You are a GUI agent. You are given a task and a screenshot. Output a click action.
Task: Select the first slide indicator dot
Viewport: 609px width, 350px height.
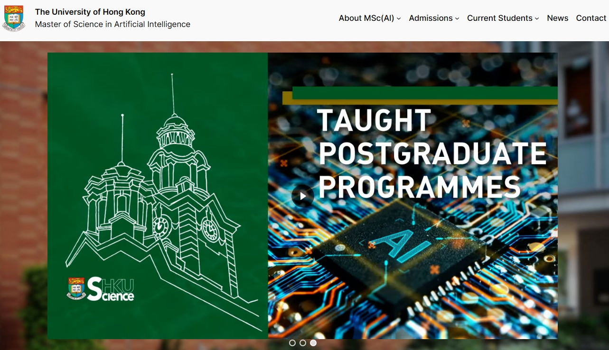click(292, 343)
